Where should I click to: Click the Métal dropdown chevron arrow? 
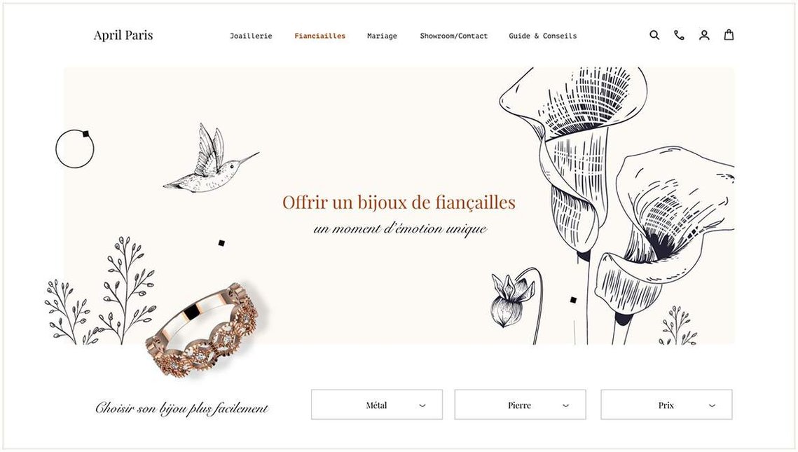[422, 406]
